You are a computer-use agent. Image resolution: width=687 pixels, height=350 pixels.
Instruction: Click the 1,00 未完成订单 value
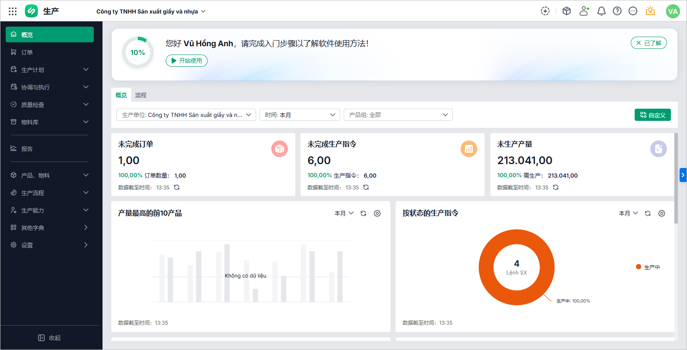point(129,161)
